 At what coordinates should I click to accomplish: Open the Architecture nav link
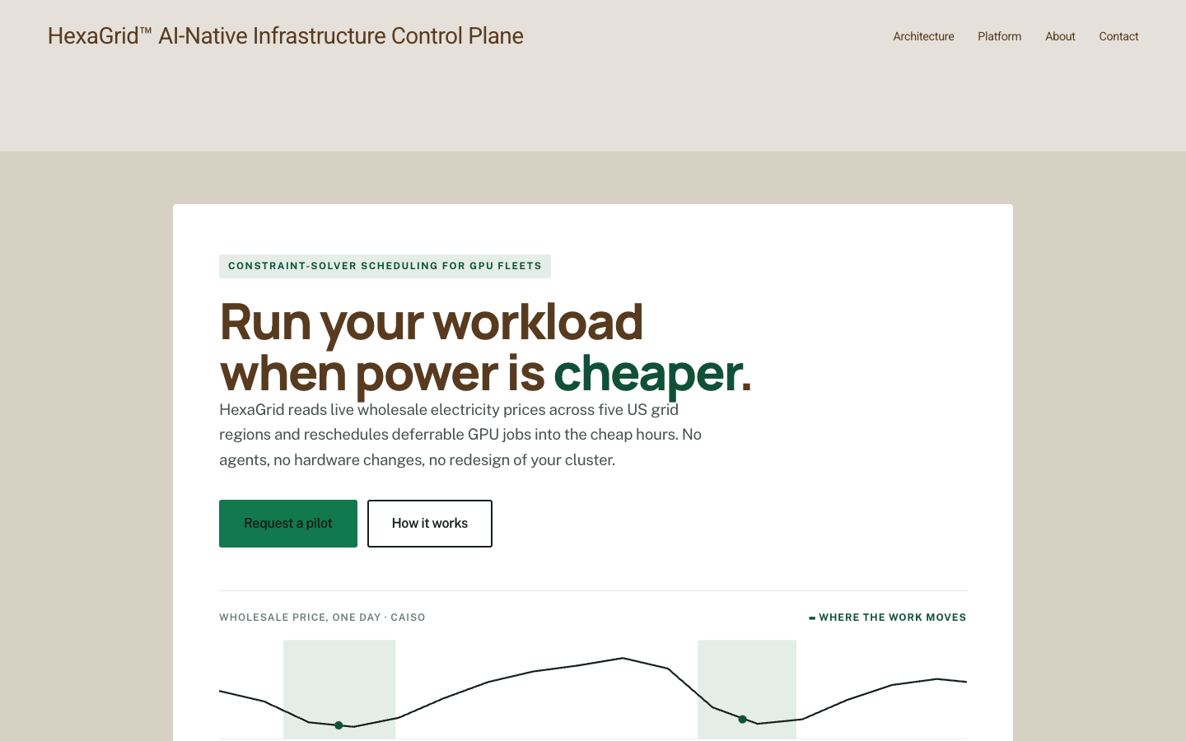(923, 36)
